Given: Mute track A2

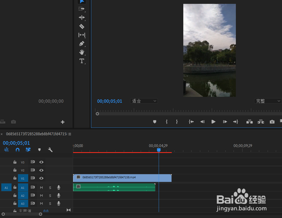Looking at the screenshot, I should 41,195.
